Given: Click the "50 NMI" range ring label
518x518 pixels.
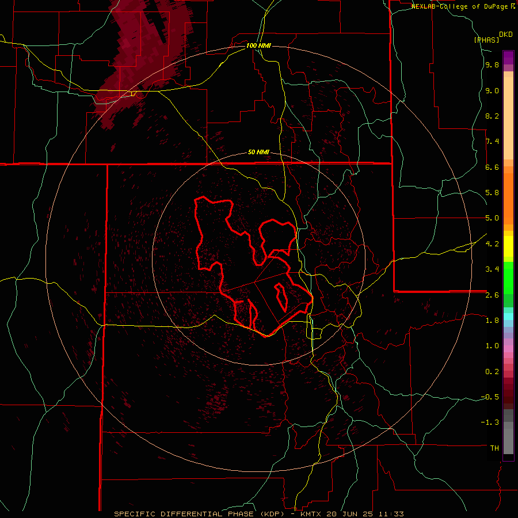Looking at the screenshot, I should tap(258, 153).
